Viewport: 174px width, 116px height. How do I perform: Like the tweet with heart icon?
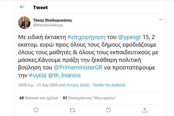coord(108,110)
